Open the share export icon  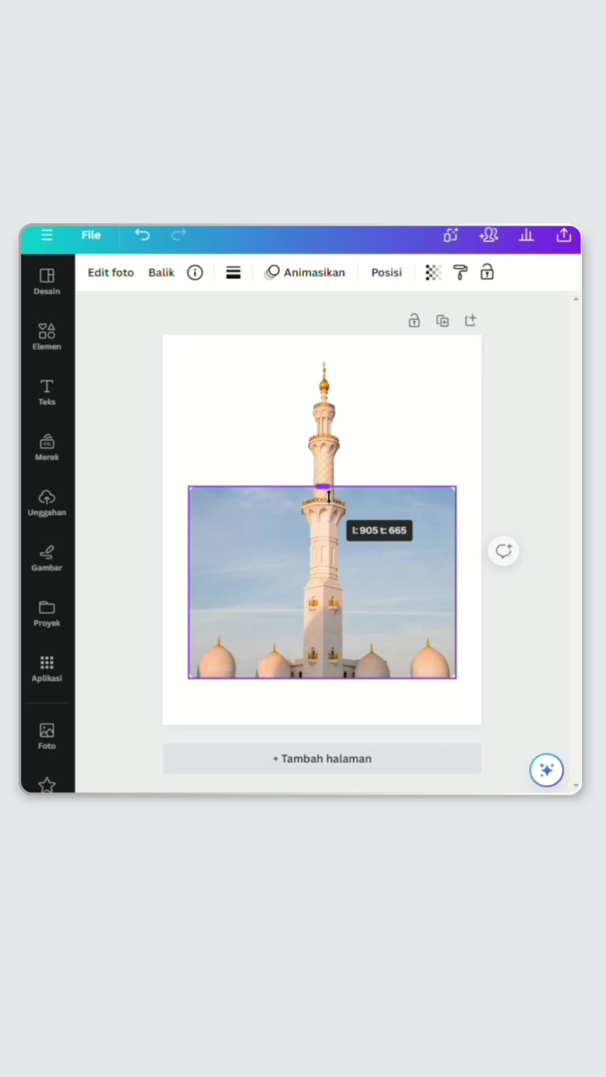pyautogui.click(x=564, y=235)
